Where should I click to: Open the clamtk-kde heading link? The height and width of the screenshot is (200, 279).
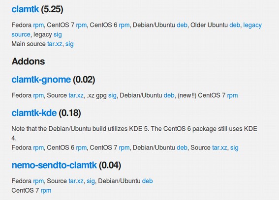[x=34, y=113]
